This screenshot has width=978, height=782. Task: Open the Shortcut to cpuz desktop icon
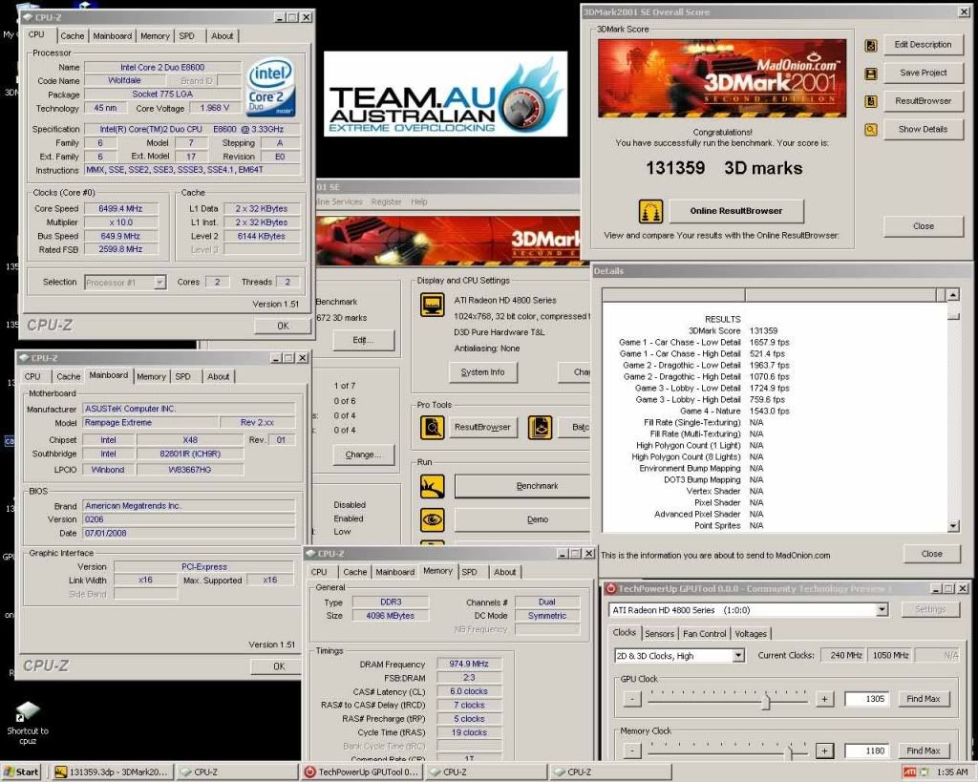pos(27,713)
